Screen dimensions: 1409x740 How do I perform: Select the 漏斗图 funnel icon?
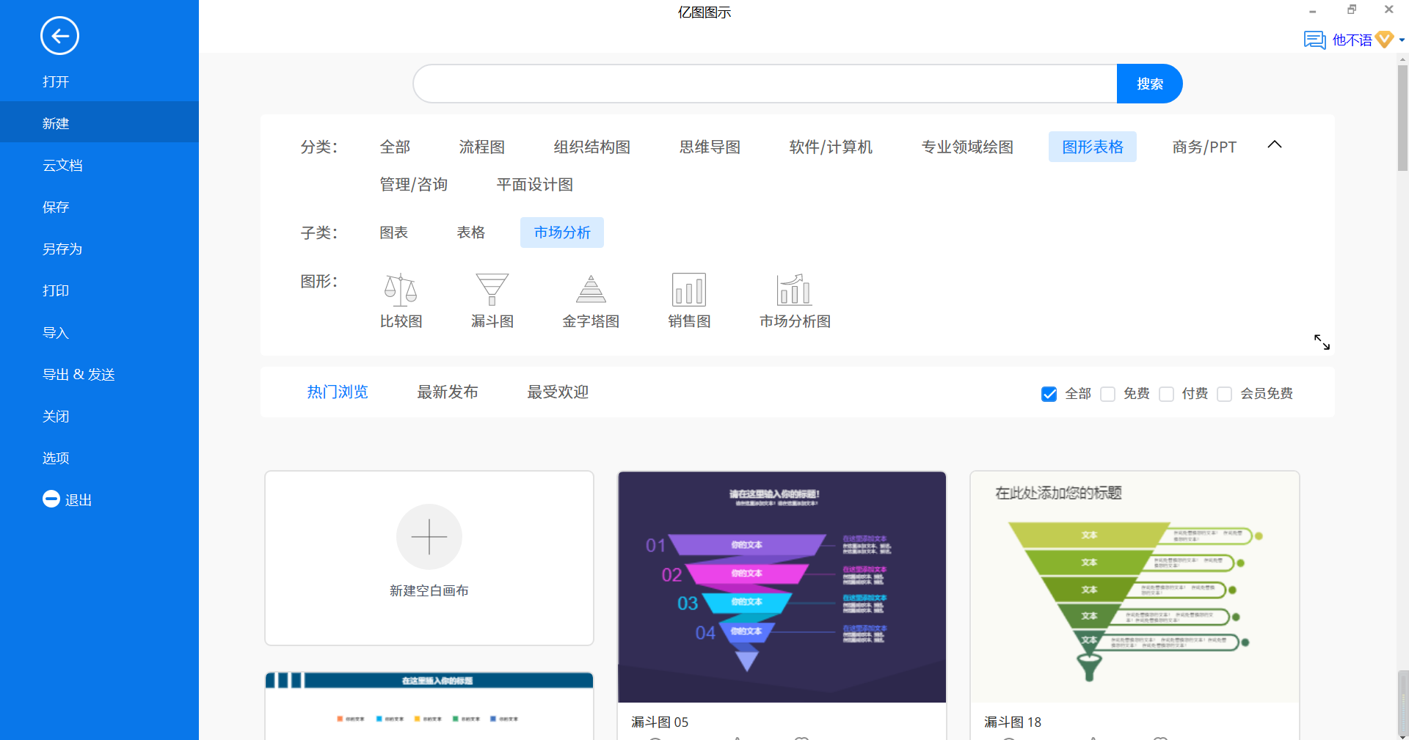point(492,290)
